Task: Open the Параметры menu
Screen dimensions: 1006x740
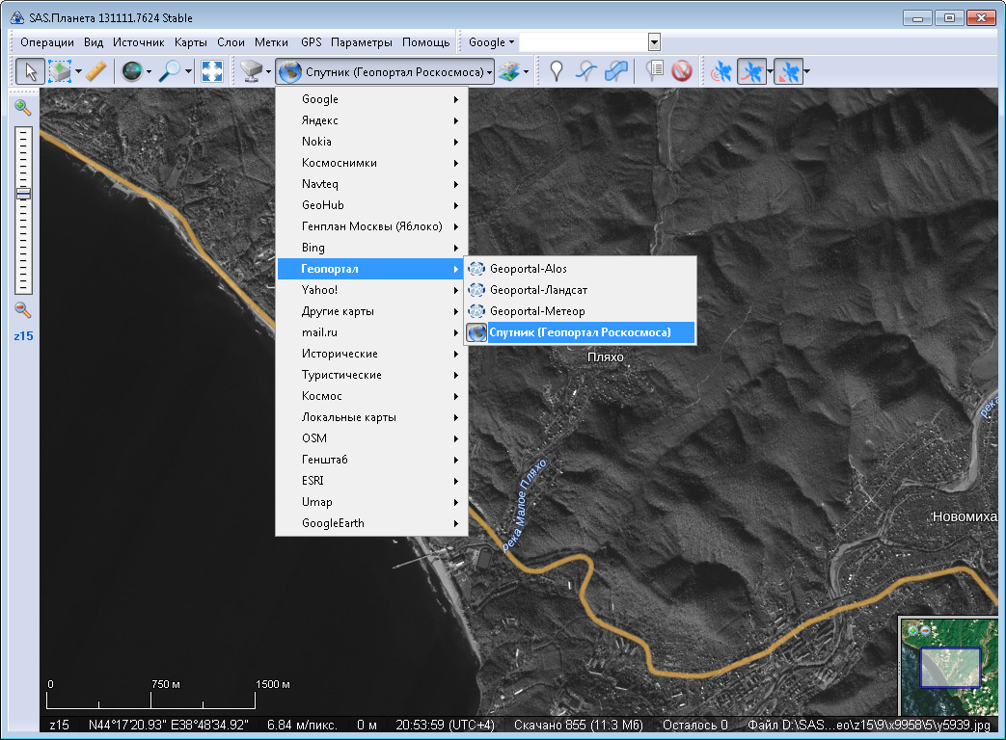Action: [x=362, y=42]
